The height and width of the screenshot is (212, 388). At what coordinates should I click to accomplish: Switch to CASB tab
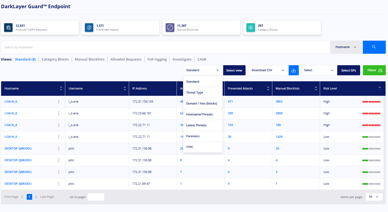(x=202, y=59)
